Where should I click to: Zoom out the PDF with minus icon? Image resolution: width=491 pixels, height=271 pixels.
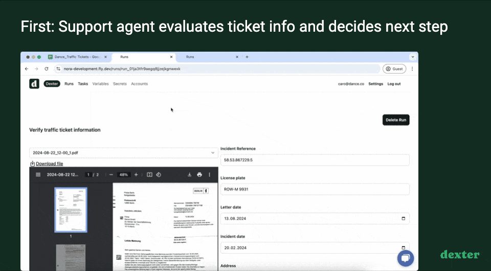click(x=111, y=175)
